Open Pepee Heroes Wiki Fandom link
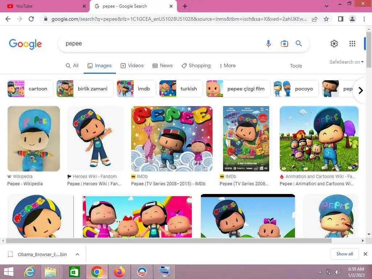 [94, 183]
